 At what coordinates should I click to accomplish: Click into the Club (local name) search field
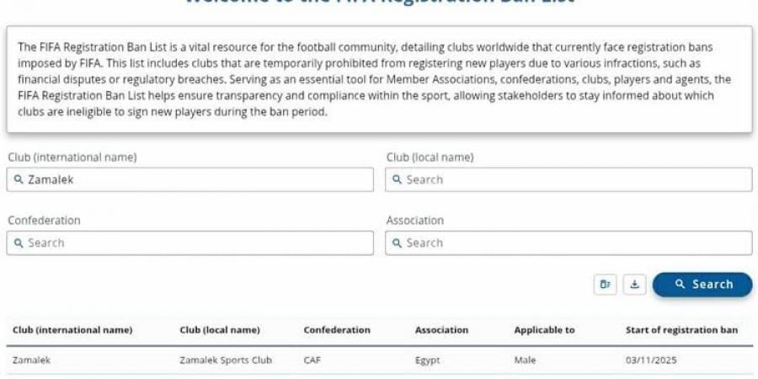tap(569, 179)
